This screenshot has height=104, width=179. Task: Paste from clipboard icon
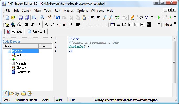(84, 18)
